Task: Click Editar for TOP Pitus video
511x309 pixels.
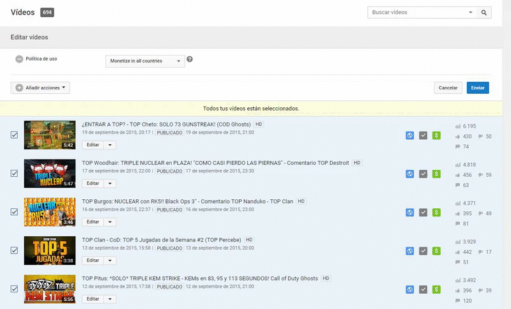Action: click(93, 299)
